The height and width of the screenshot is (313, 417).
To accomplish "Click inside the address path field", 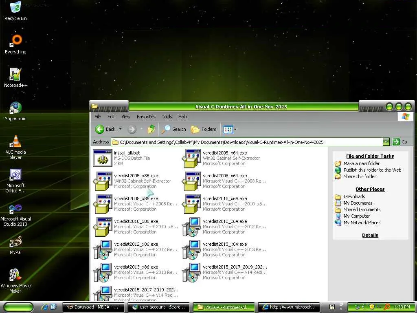I will [x=247, y=142].
